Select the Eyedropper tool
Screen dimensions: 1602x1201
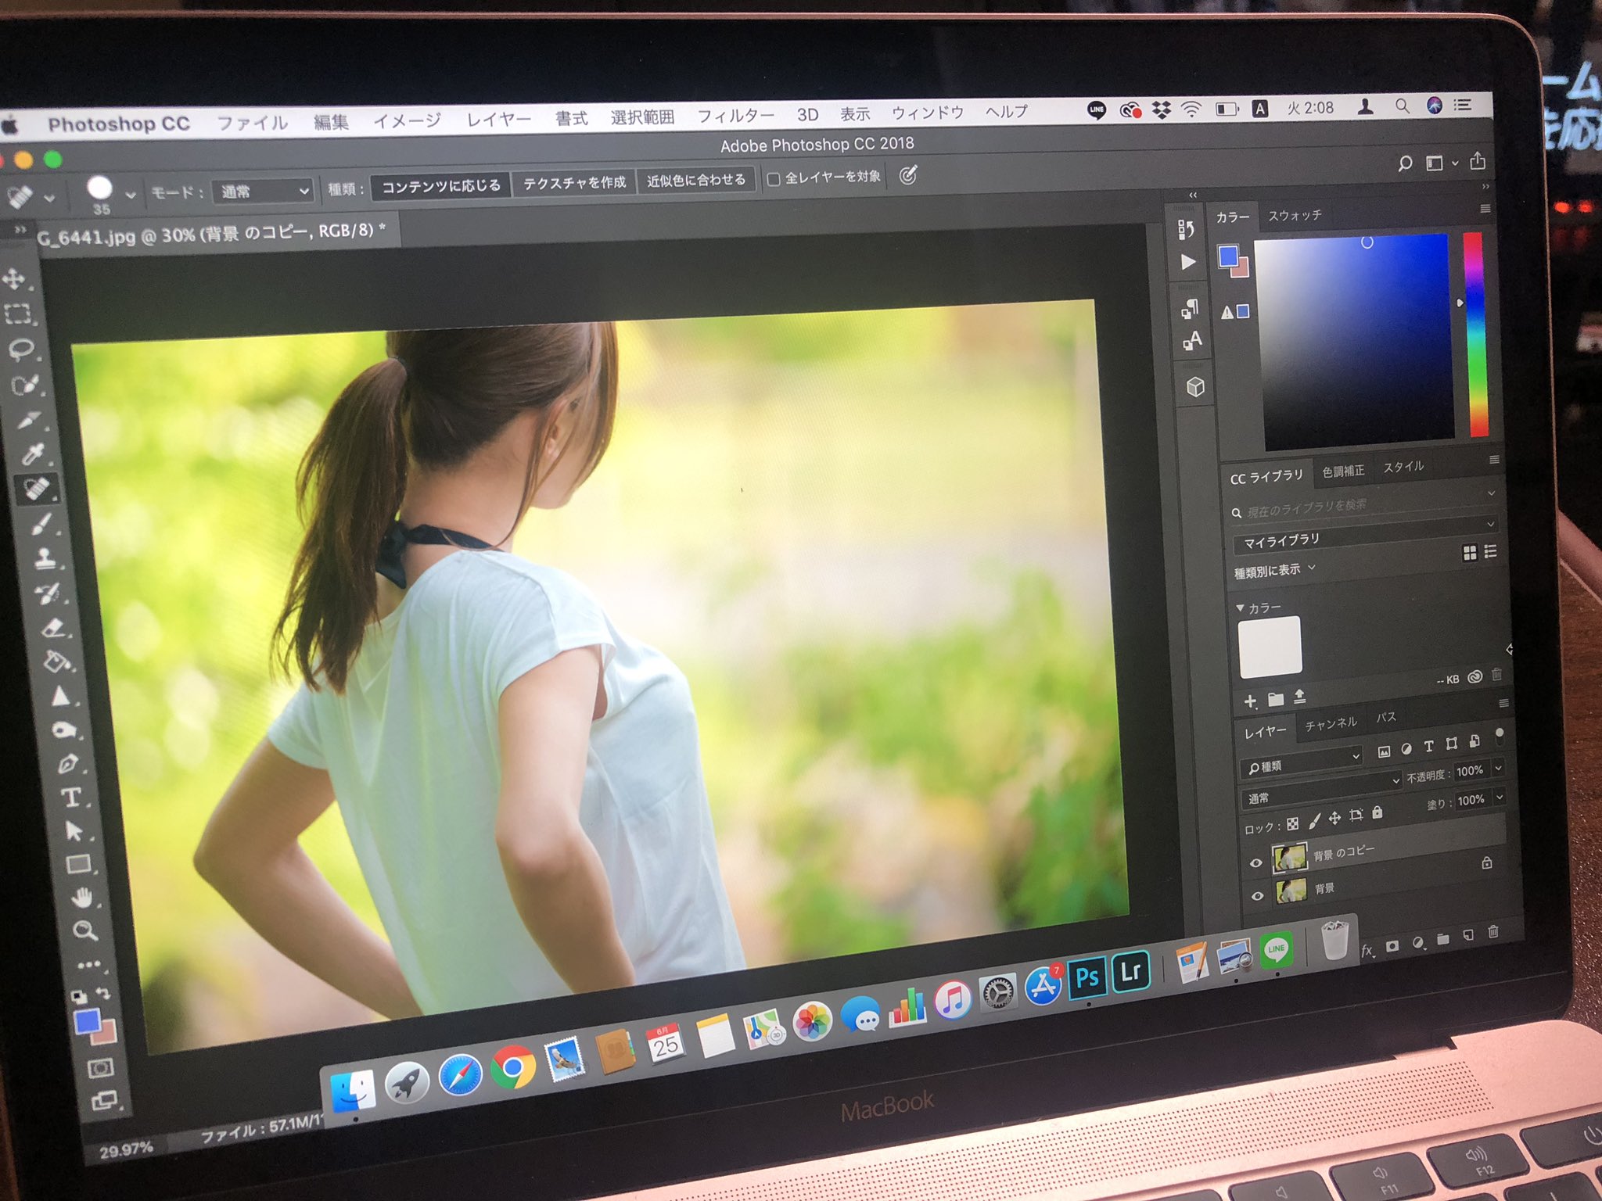(32, 454)
